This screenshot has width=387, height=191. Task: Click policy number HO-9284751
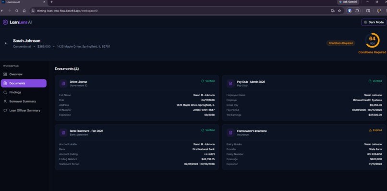coord(374,154)
